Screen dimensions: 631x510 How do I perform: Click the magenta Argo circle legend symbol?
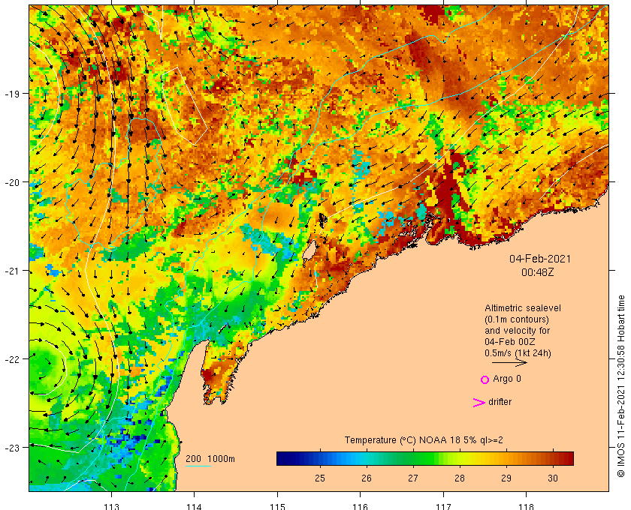point(485,379)
